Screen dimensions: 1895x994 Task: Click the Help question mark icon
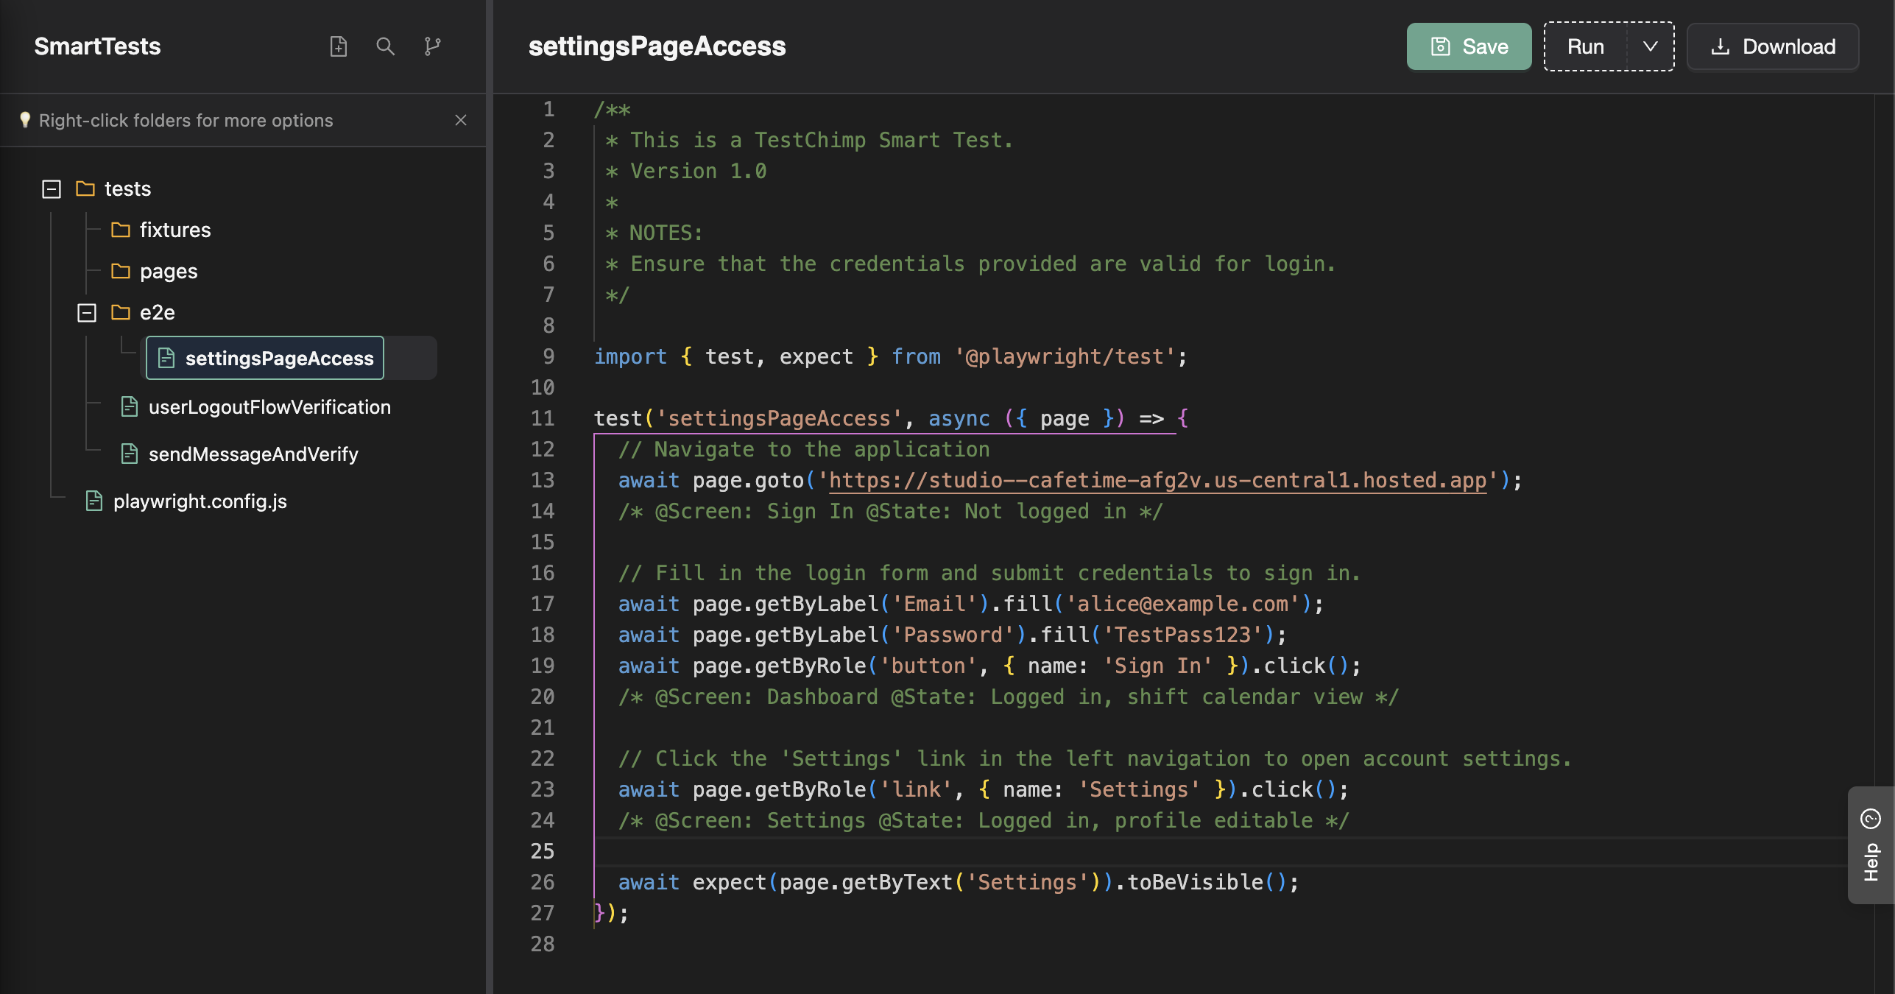(1871, 818)
